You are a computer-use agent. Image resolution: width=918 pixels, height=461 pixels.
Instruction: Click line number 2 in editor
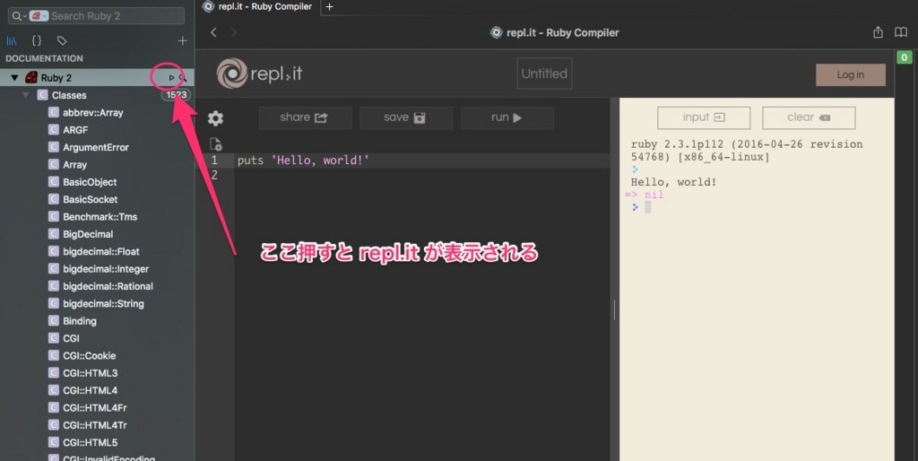(x=214, y=175)
